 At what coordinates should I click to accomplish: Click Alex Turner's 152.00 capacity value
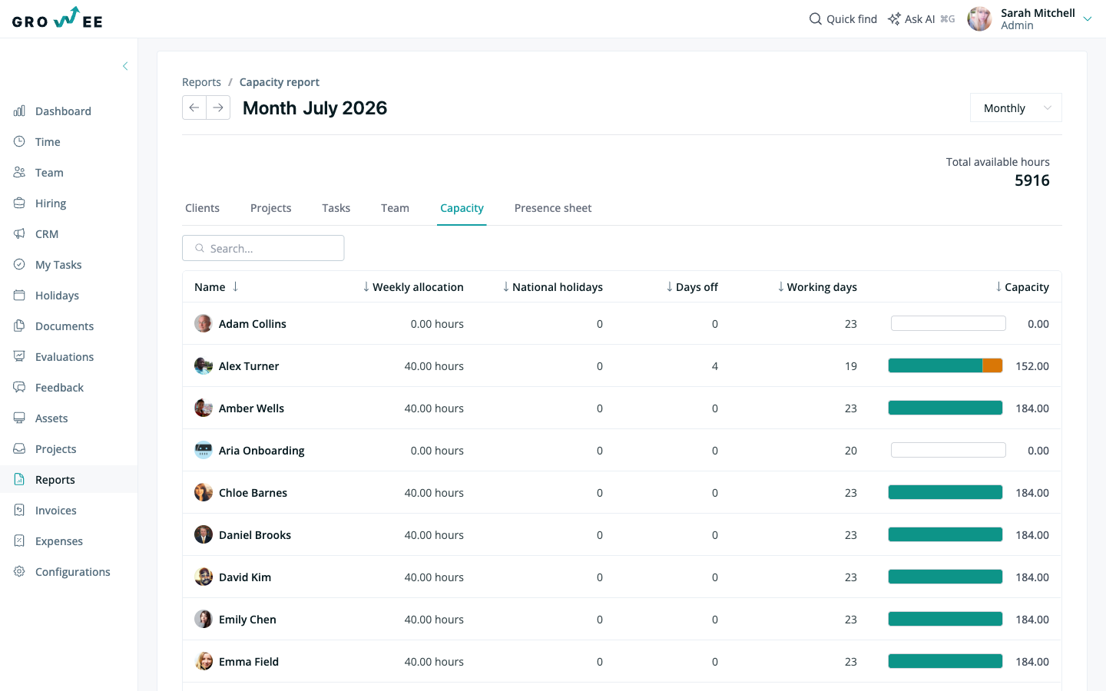(1032, 366)
